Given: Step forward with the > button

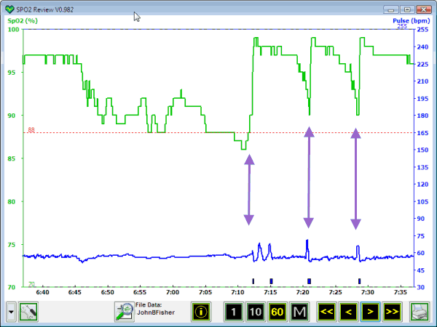Looking at the screenshot, I should pyautogui.click(x=371, y=312).
